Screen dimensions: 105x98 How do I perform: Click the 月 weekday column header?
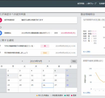pos(13,66)
